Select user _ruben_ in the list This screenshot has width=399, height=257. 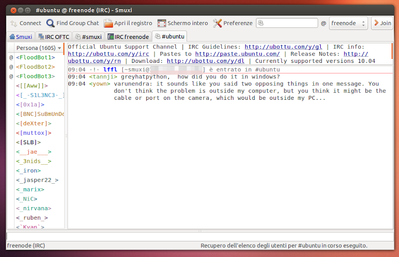point(32,218)
